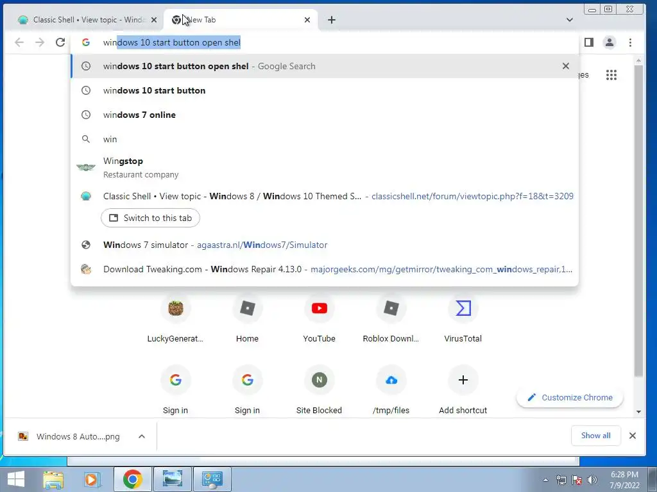Viewport: 657px width, 492px height.
Task: Open the Roblox Downl... shortcut
Action: coord(391,317)
